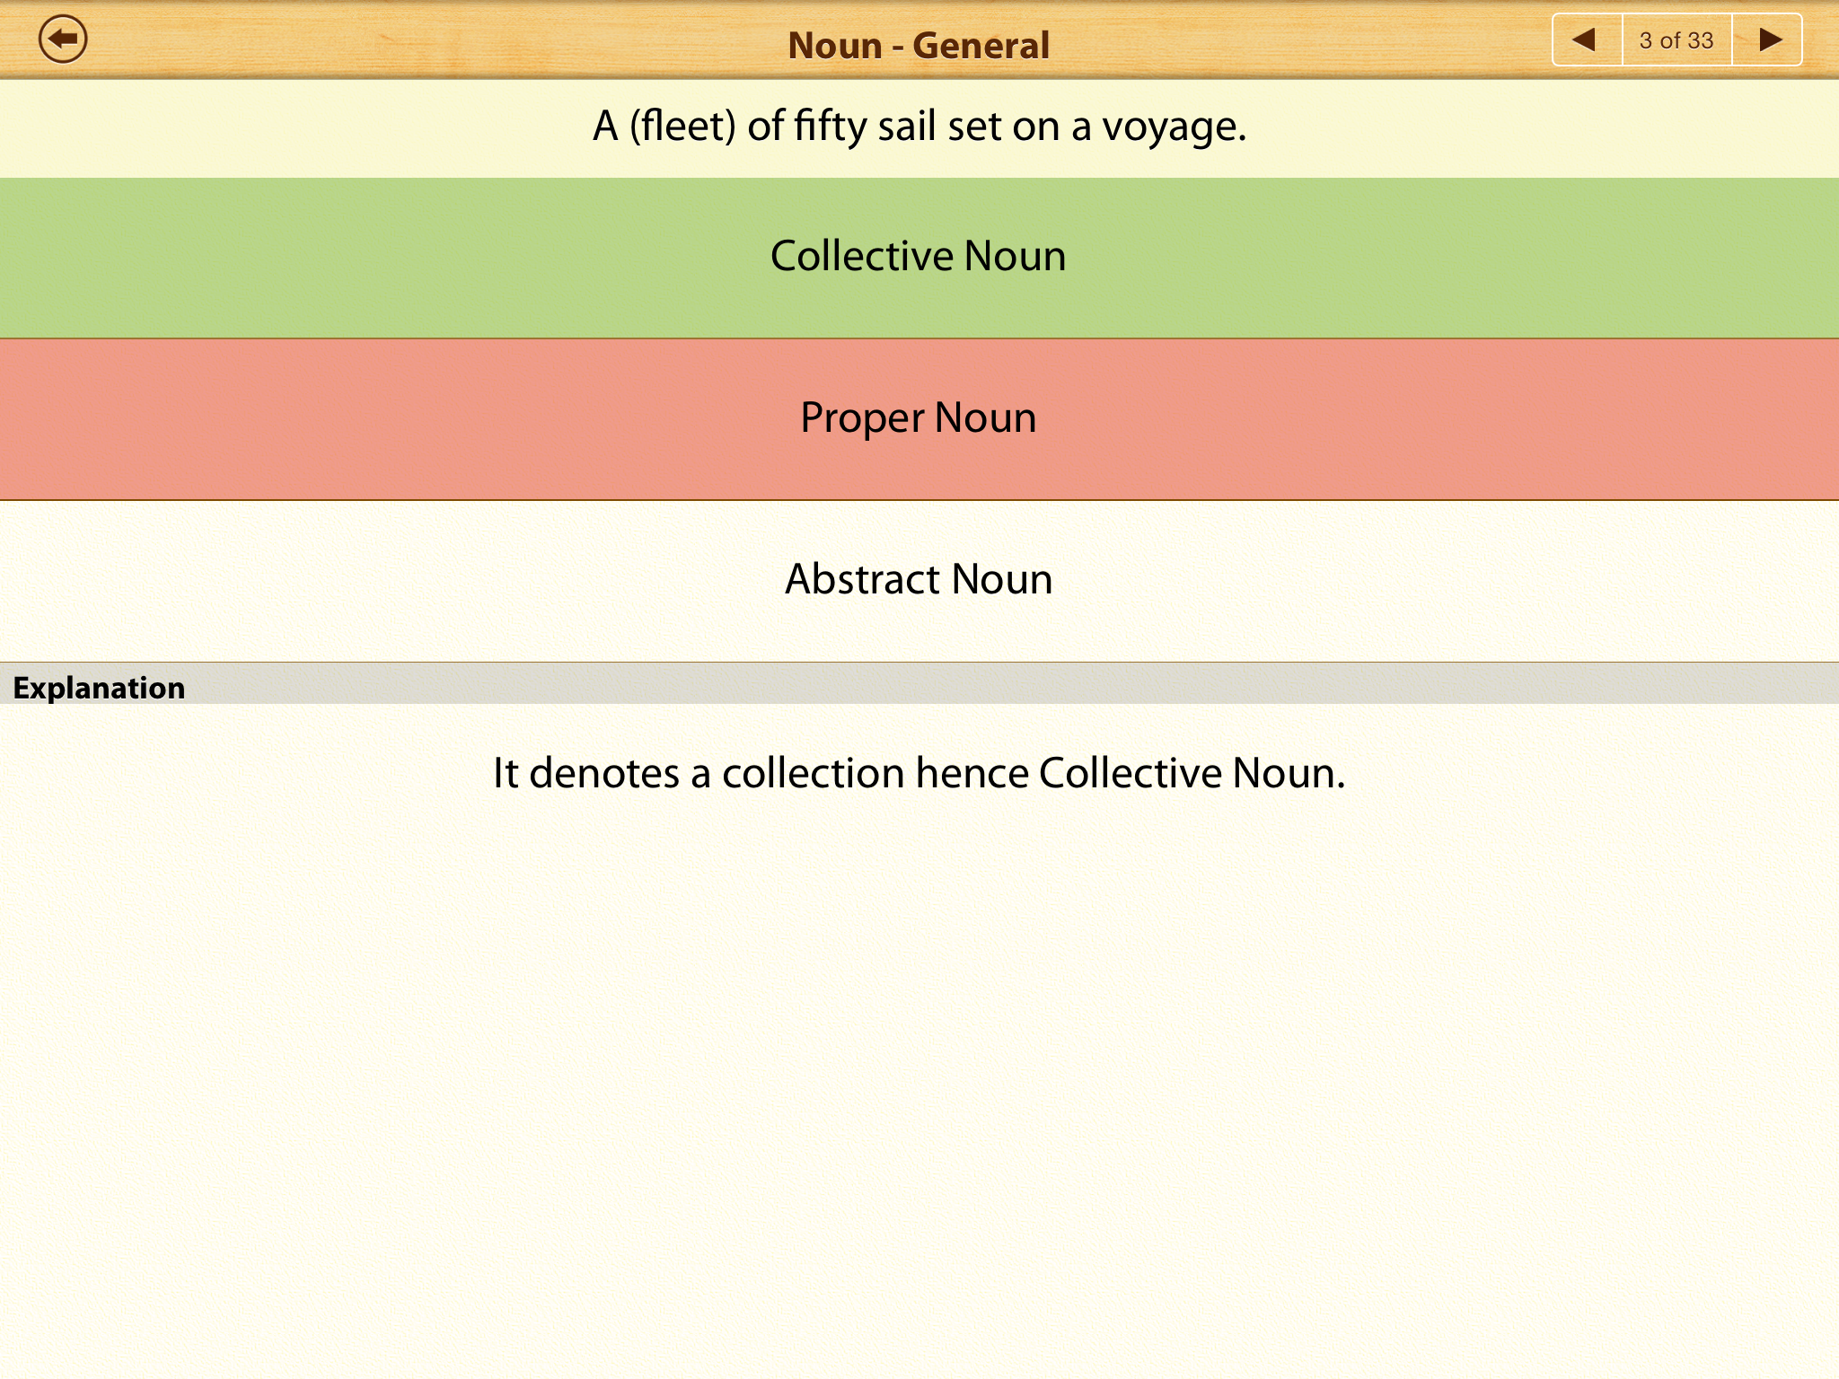Pick the Abstract Noun option

click(919, 580)
